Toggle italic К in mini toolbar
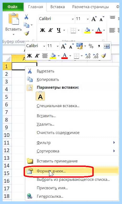 pos(37,56)
